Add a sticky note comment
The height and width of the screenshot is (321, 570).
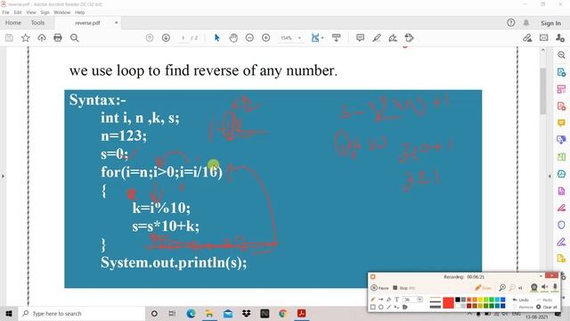(360, 37)
